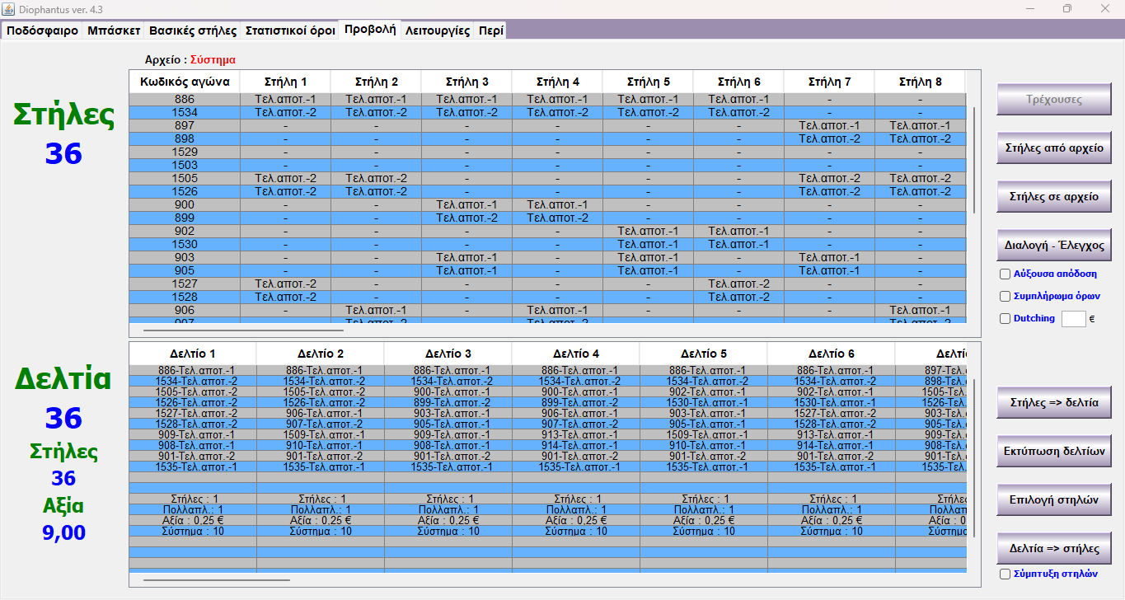The width and height of the screenshot is (1125, 600).
Task: Select the Προβολή tab
Action: click(x=370, y=29)
